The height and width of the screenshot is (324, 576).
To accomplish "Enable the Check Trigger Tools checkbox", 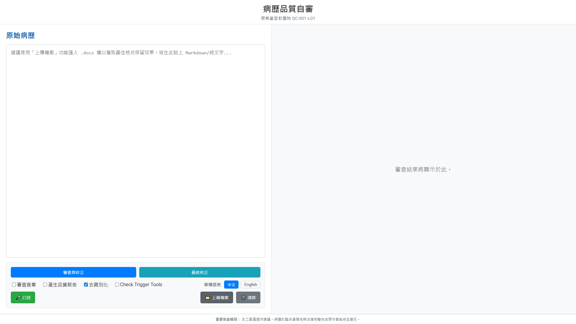I will tap(117, 284).
